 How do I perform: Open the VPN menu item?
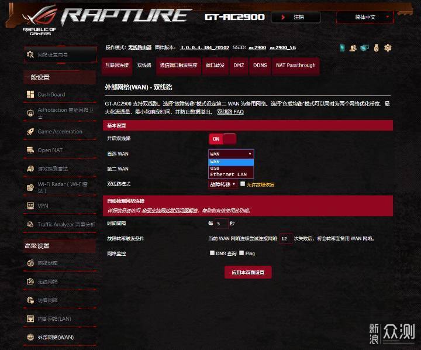point(60,205)
